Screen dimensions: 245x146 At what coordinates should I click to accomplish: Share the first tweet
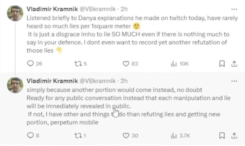pos(234,64)
